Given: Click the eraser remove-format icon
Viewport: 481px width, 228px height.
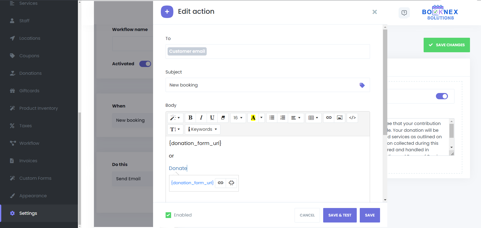Looking at the screenshot, I should [223, 118].
